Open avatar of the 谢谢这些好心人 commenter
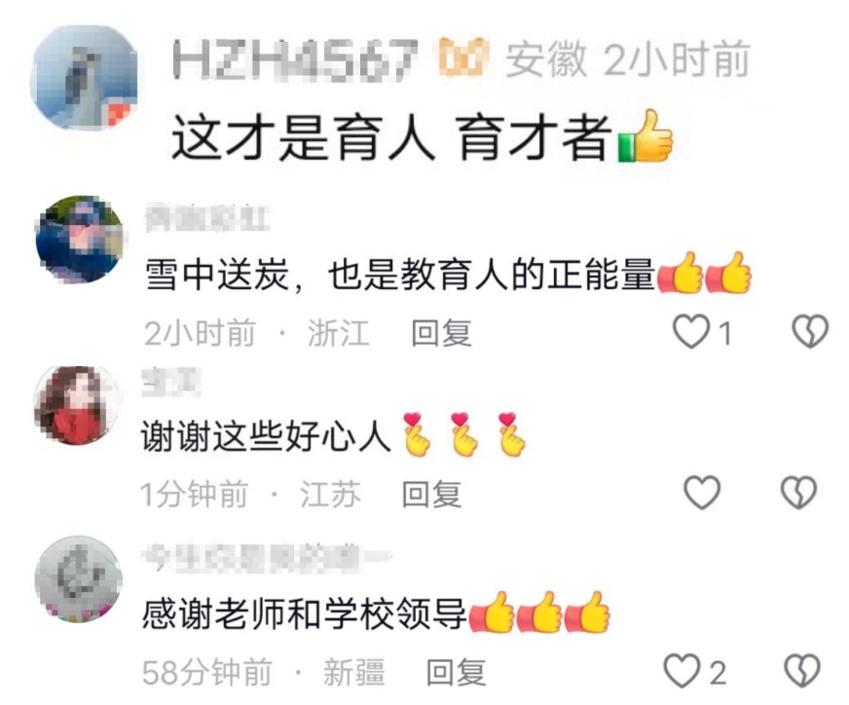Viewport: 849px width, 705px height. point(78,405)
